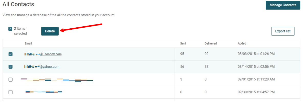This screenshot has width=303, height=102.
Task: Open the @yahoo.com email link
Action: 42,67
